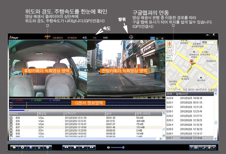Image resolution: width=226 pixels, height=154 pixels.
Task: Zoom out on the Google map
Action: tap(169, 54)
